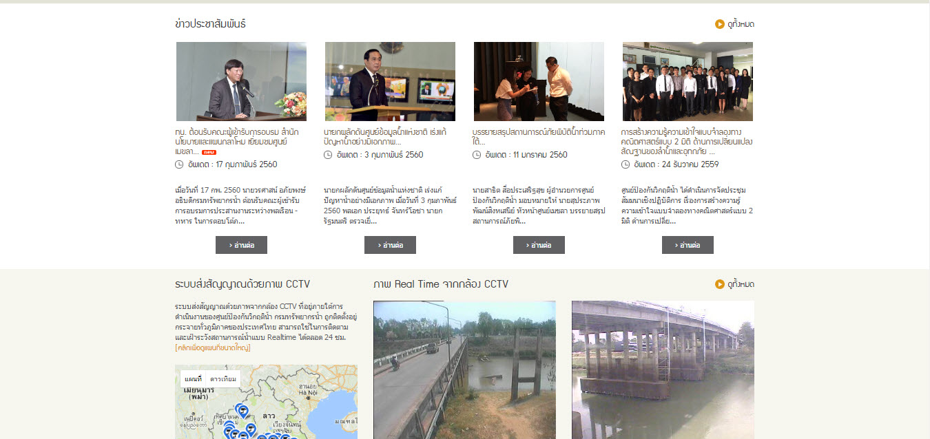Click clock icon beside 24 ธันวาคม 2559 date

coord(626,164)
